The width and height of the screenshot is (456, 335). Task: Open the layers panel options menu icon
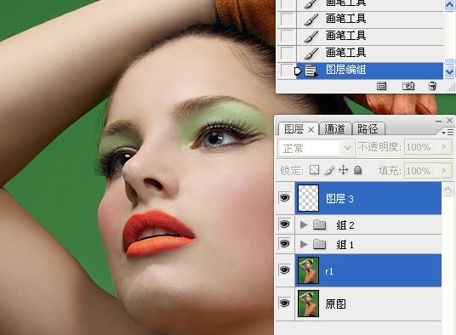click(447, 132)
